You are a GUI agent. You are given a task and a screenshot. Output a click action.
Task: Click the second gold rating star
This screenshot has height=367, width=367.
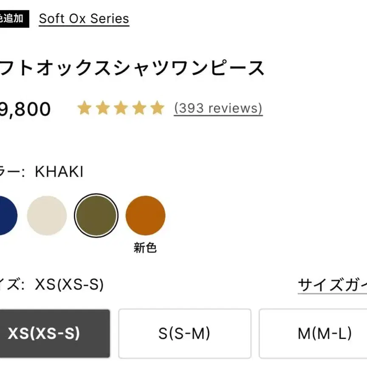(102, 108)
